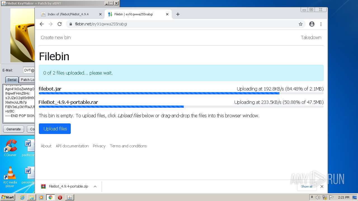Open the personsle Word document icon
This screenshot has width=358, height=201.
(x=29, y=176)
